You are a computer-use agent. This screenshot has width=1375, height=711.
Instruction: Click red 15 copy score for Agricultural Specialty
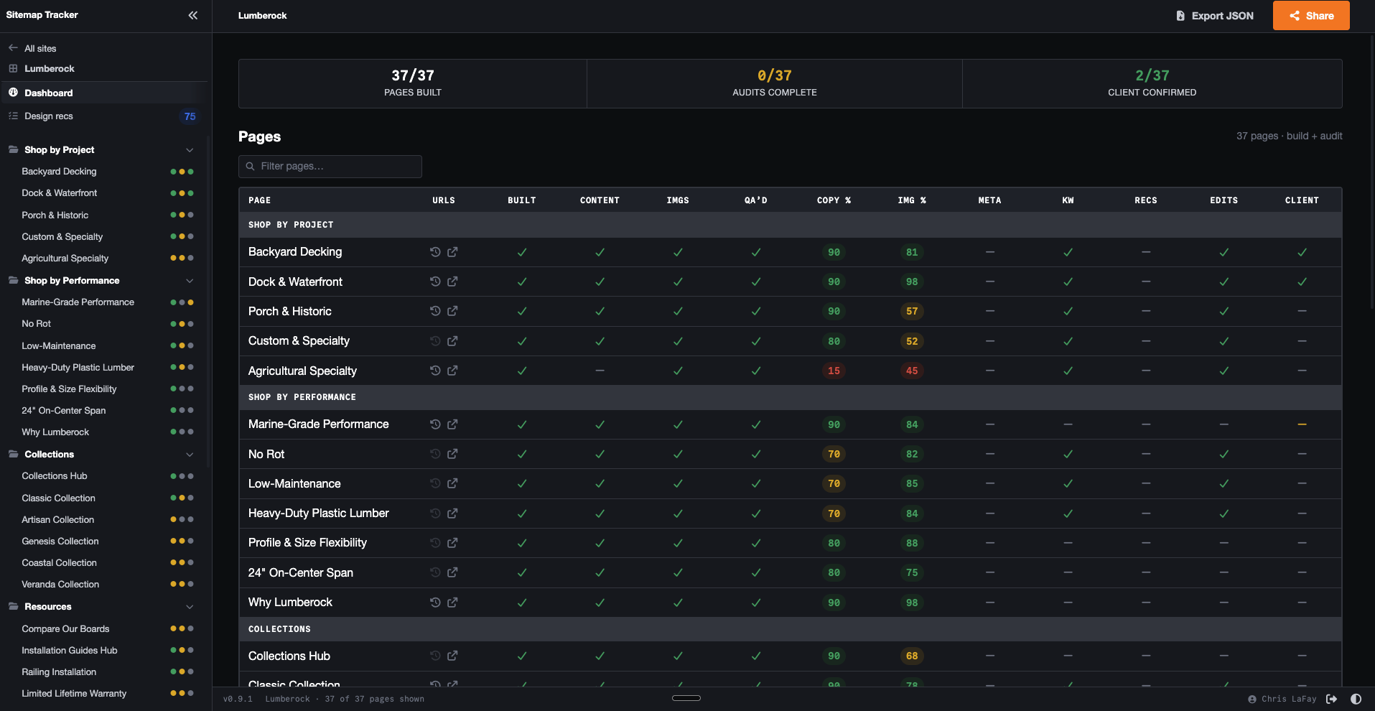(834, 371)
